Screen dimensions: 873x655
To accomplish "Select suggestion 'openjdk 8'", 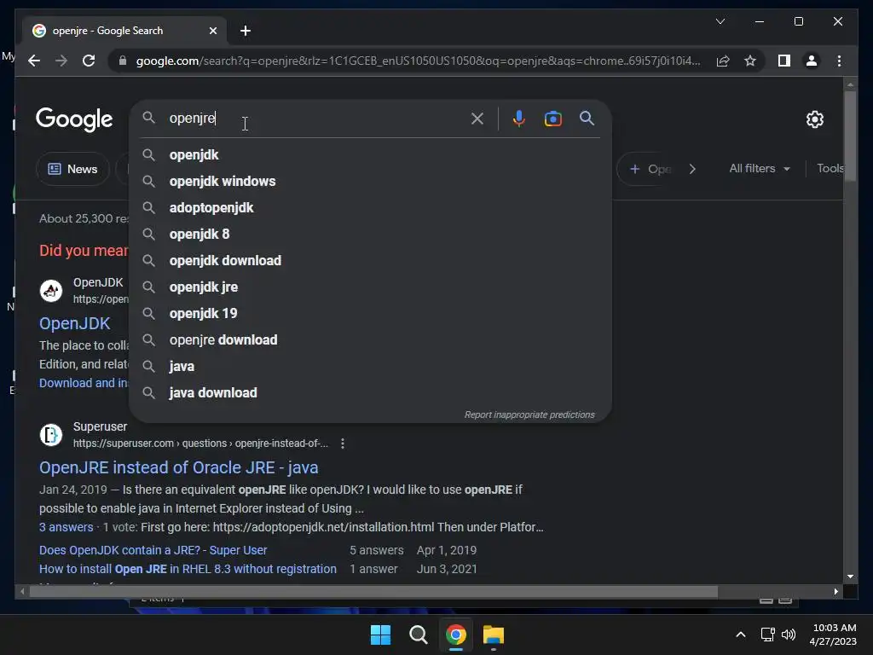I will tap(370, 234).
